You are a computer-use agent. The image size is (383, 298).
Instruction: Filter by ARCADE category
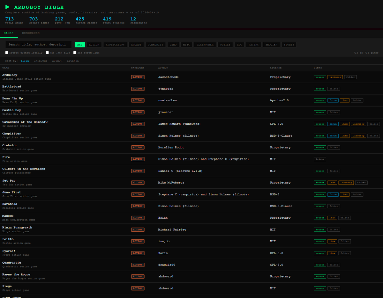click(x=136, y=45)
